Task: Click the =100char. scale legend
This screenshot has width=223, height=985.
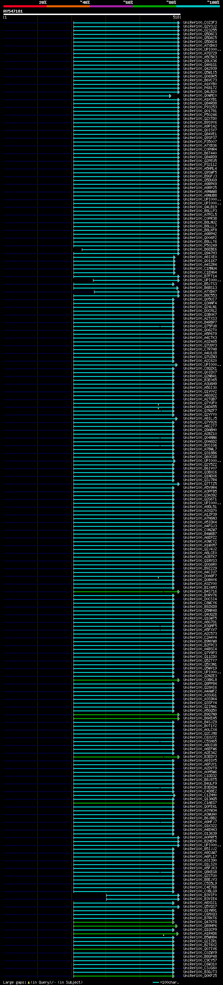Action: click(x=166, y=982)
